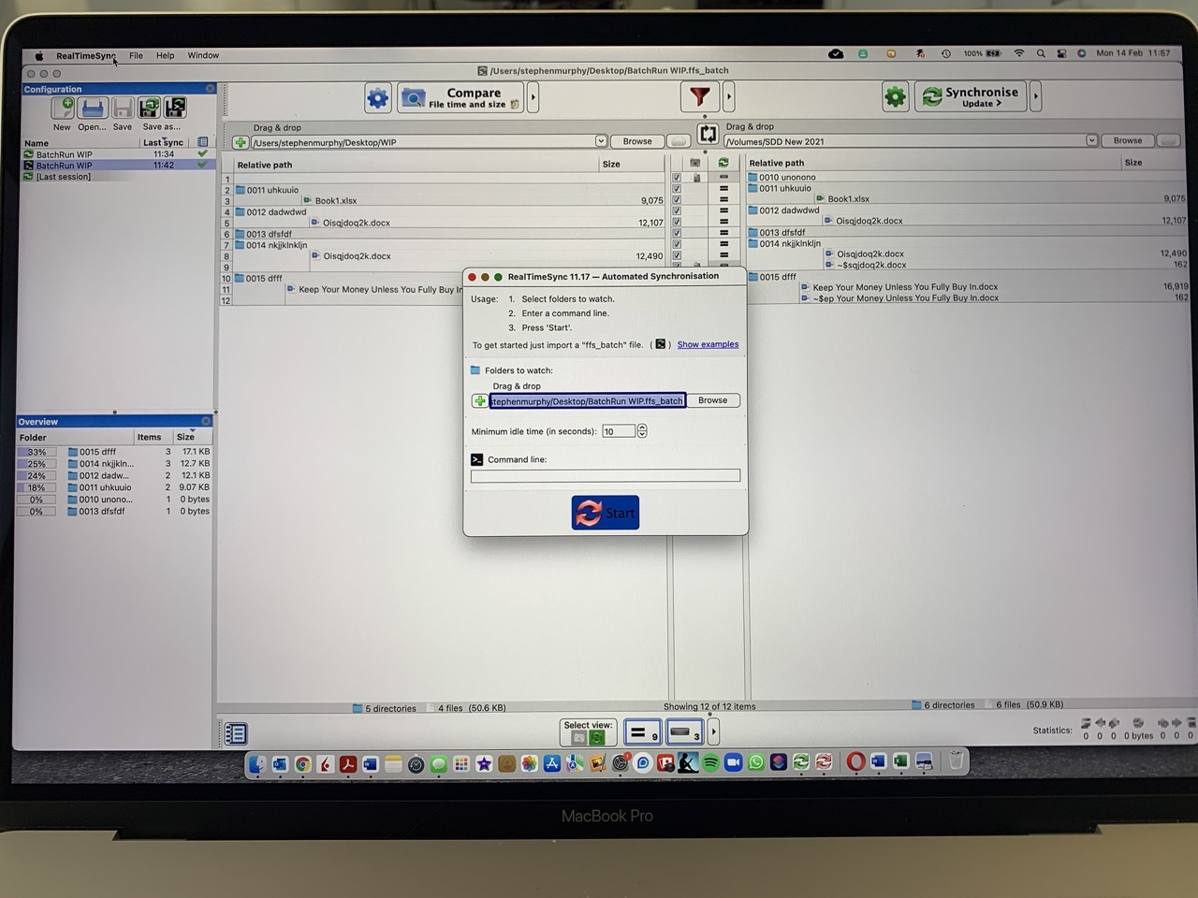
Task: Click the Command line input field
Action: [605, 476]
